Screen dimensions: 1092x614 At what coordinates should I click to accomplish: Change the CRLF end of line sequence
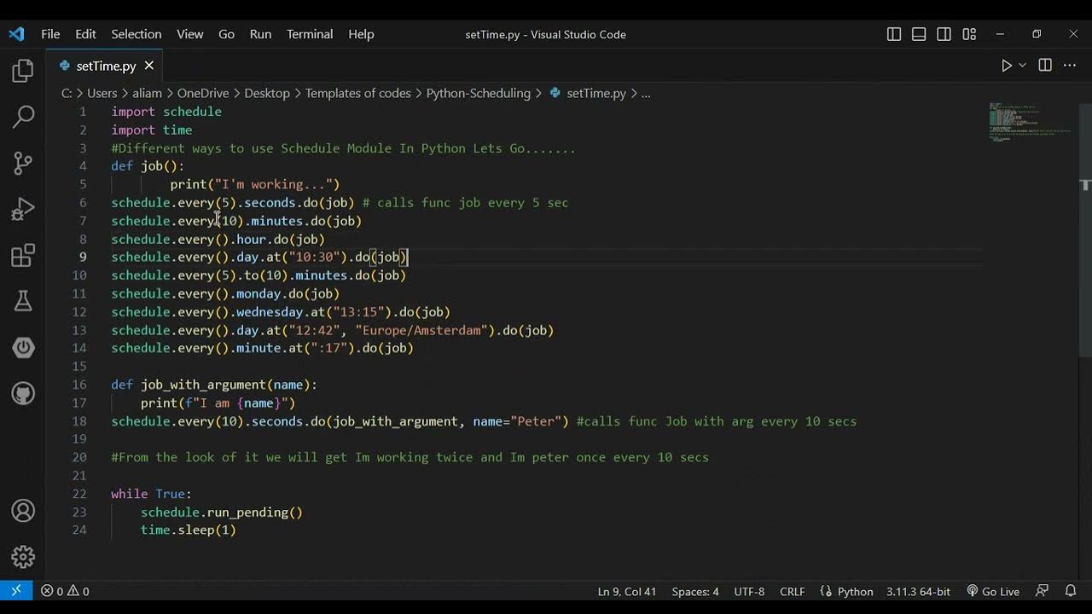pos(792,591)
